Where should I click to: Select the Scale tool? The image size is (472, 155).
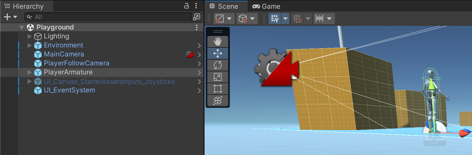[218, 77]
